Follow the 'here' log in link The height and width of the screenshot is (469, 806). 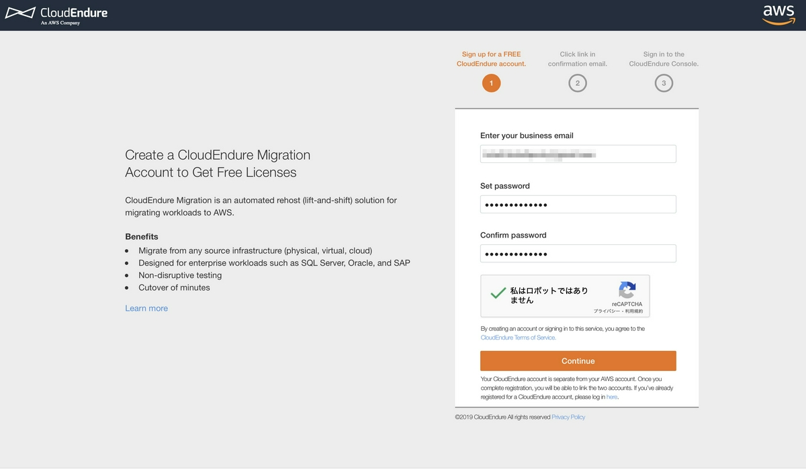click(x=612, y=397)
